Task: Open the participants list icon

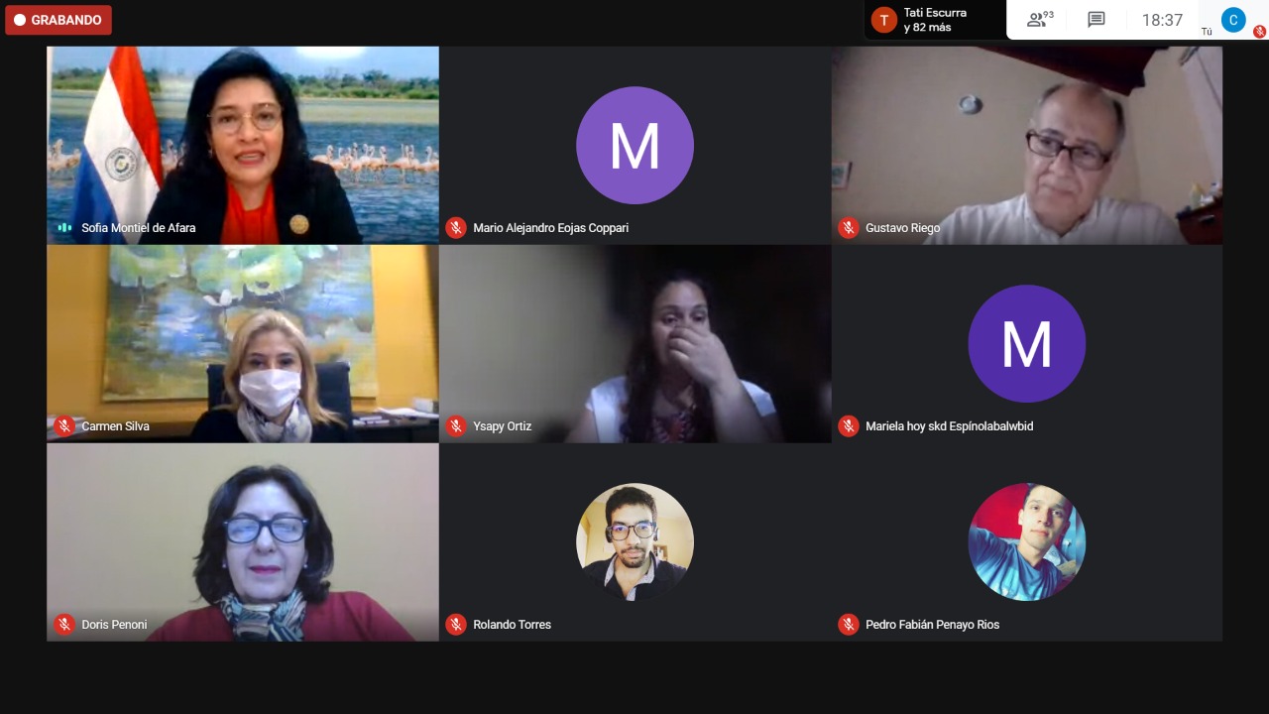Action: 1040,20
